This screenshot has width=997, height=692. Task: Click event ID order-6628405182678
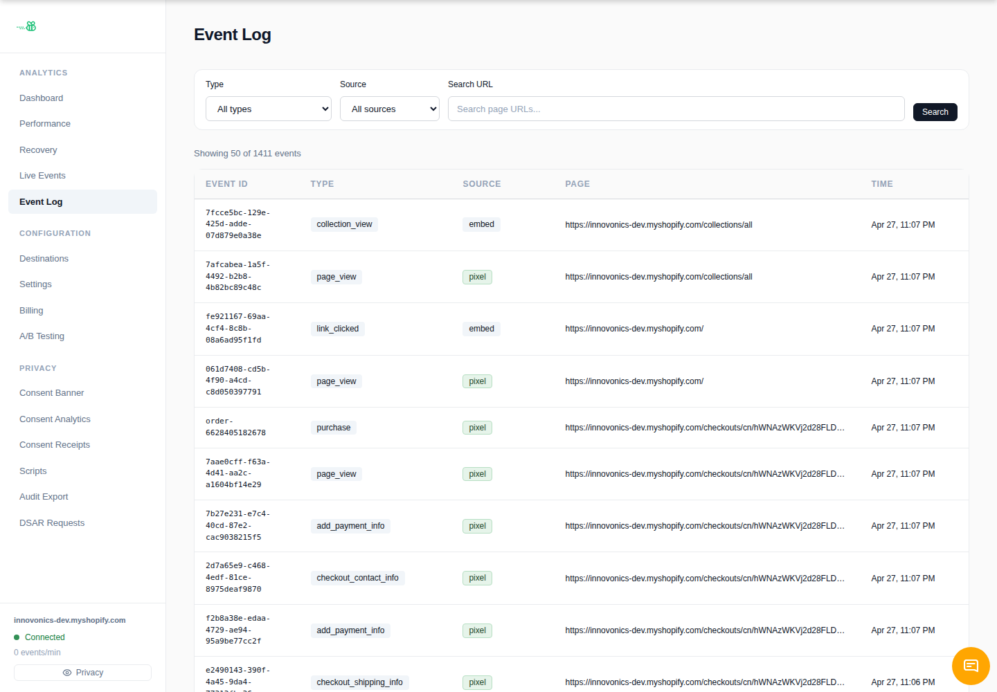click(235, 427)
